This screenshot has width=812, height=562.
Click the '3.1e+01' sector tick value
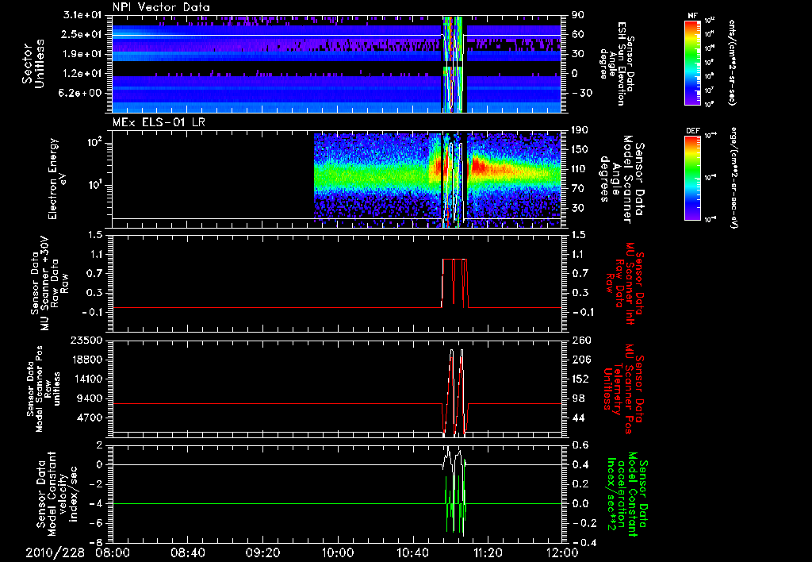tap(82, 15)
